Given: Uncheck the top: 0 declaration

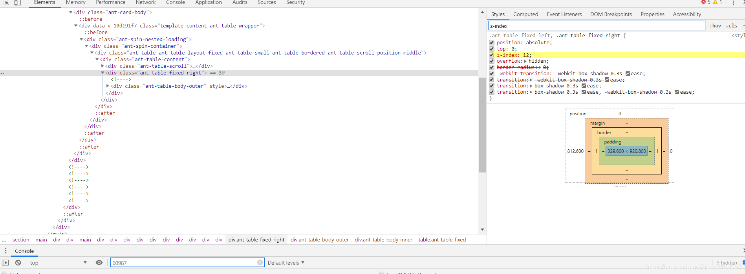Looking at the screenshot, I should coord(492,49).
